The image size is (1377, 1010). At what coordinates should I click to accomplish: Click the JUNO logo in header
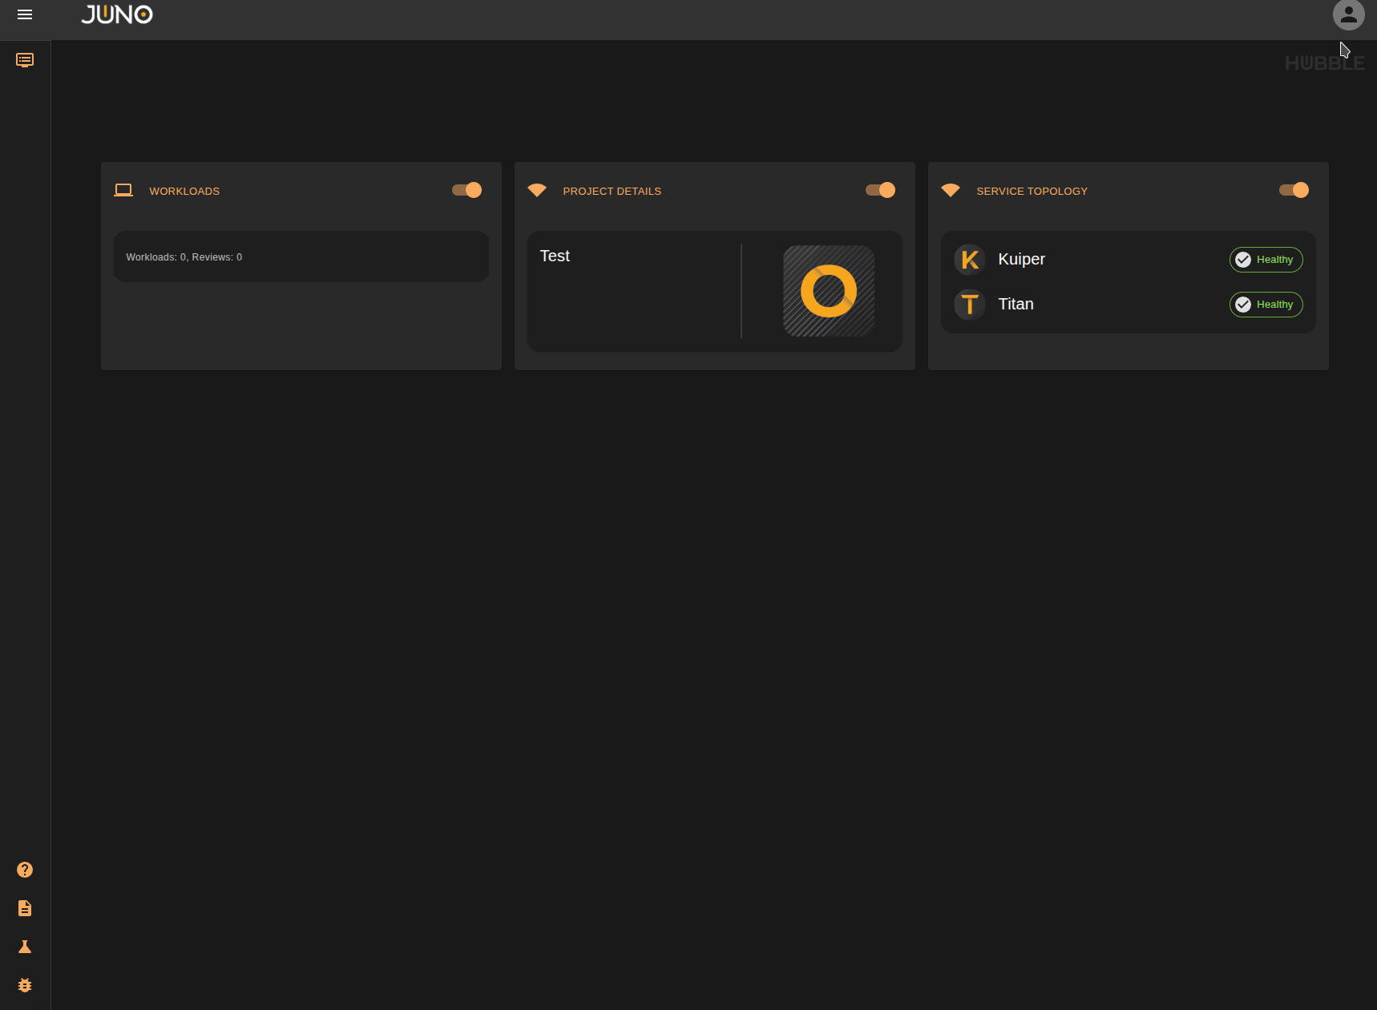tap(117, 14)
